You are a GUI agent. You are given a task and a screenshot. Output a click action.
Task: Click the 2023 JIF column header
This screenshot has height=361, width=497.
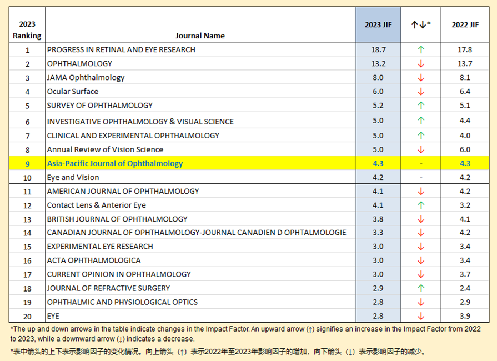point(378,25)
